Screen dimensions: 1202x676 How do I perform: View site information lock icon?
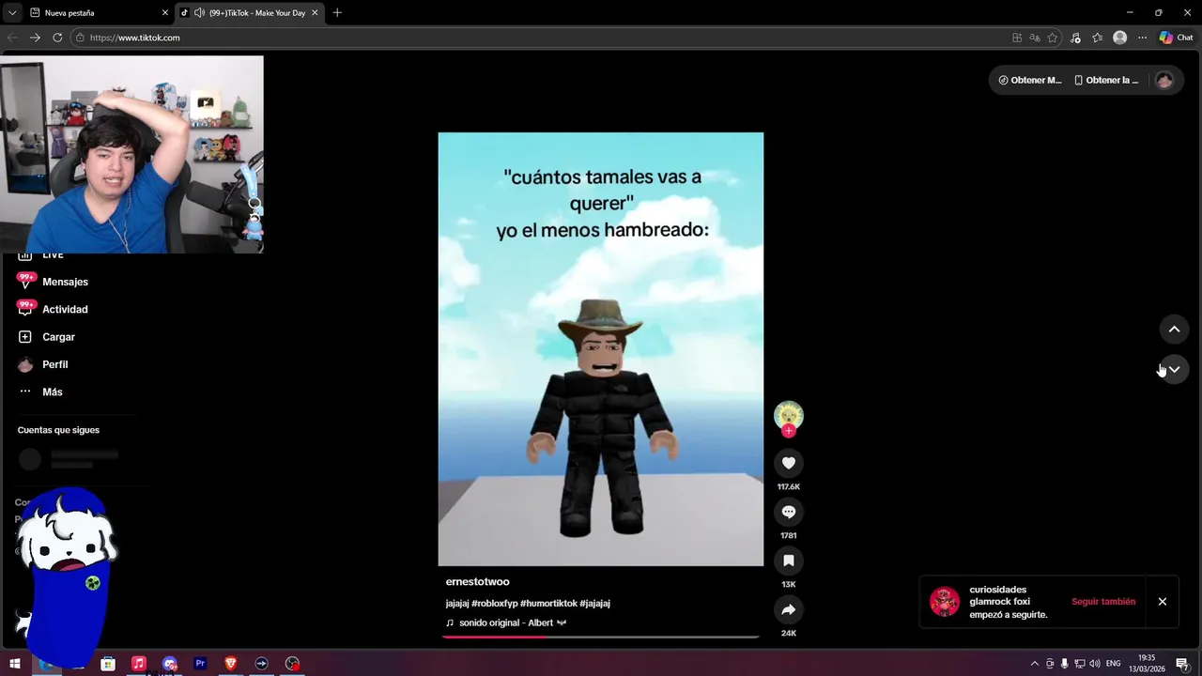(x=81, y=38)
